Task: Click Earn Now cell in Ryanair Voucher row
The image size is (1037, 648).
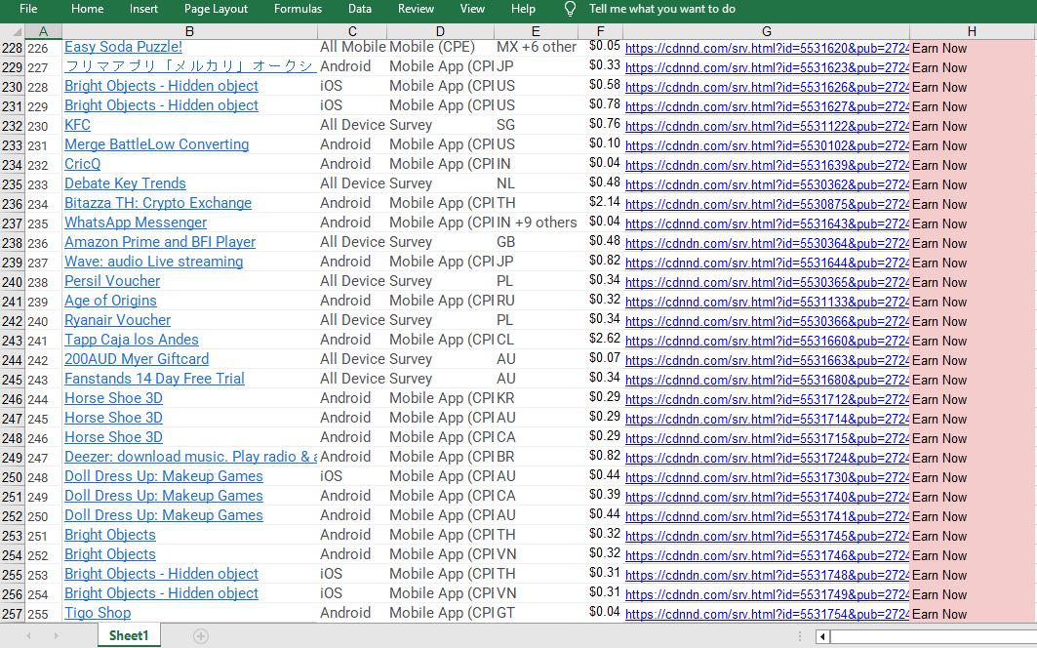Action: tap(939, 321)
